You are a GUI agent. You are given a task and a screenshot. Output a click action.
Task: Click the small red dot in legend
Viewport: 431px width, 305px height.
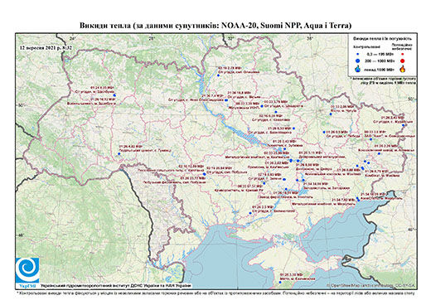point(402,54)
